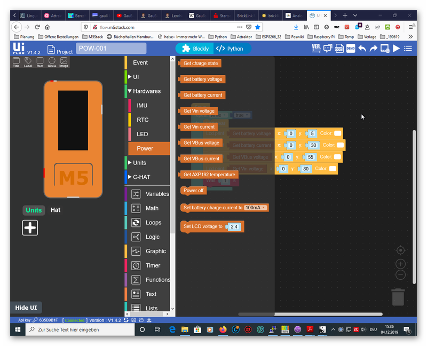Add a Label element from the UI toolbar
427x346 pixels.
point(28,62)
